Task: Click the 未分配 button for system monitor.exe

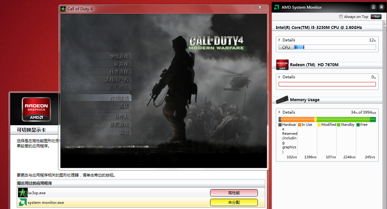Action: [234, 202]
